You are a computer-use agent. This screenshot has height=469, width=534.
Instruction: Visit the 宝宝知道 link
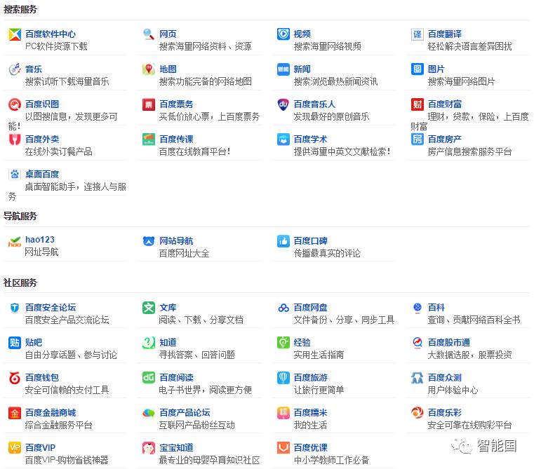tap(176, 448)
